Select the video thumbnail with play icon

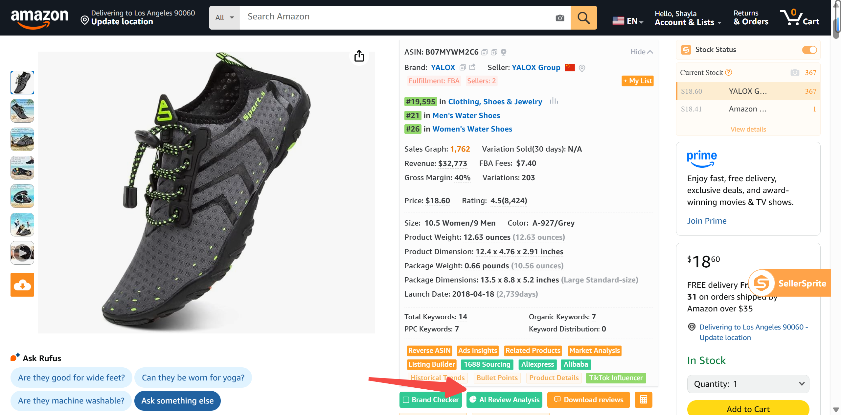(x=22, y=253)
